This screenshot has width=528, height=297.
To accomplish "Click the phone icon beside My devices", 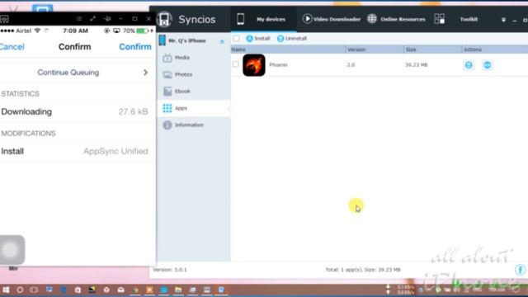I will coord(240,19).
